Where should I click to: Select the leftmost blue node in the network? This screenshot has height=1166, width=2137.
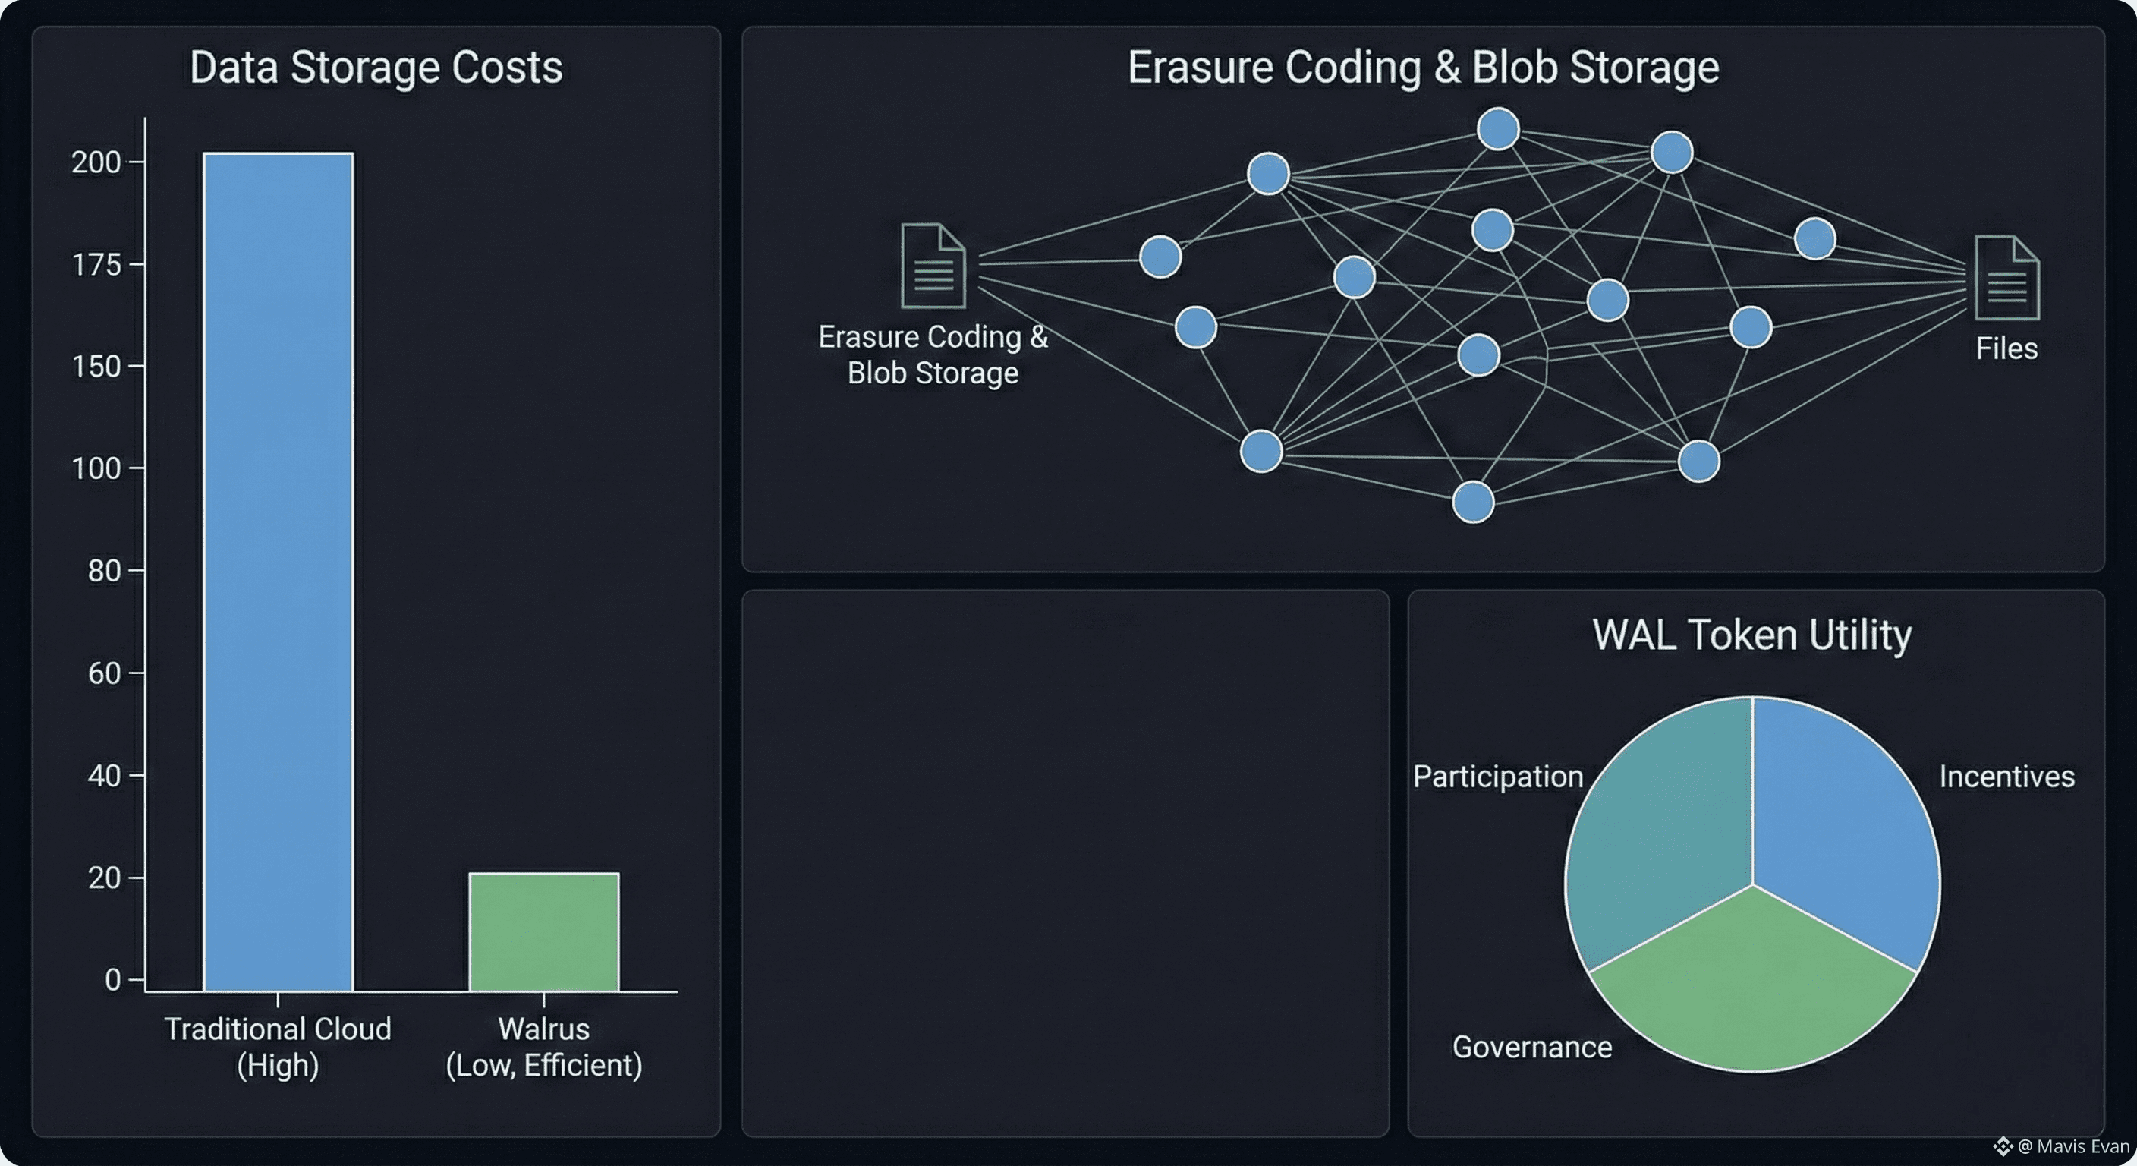point(1160,257)
